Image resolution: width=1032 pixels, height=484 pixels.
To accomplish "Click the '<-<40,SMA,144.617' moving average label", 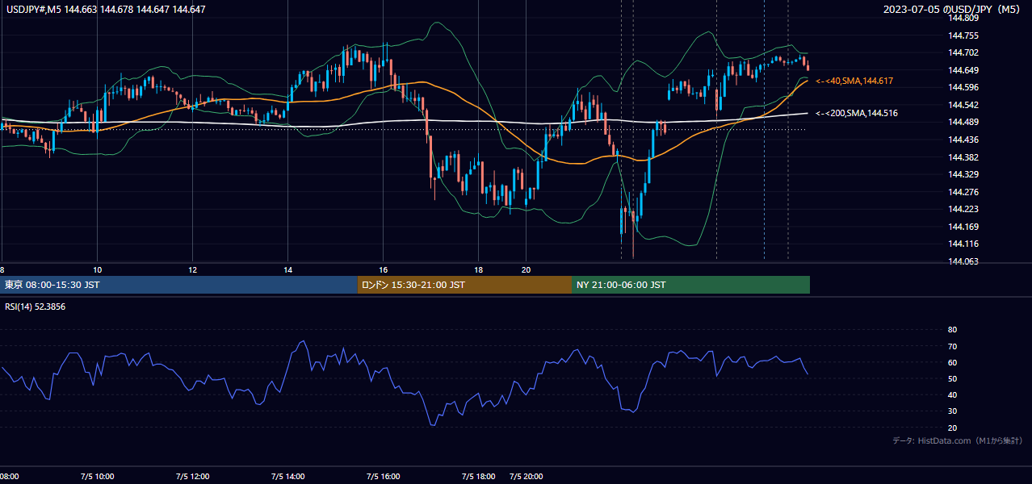I will [x=854, y=81].
